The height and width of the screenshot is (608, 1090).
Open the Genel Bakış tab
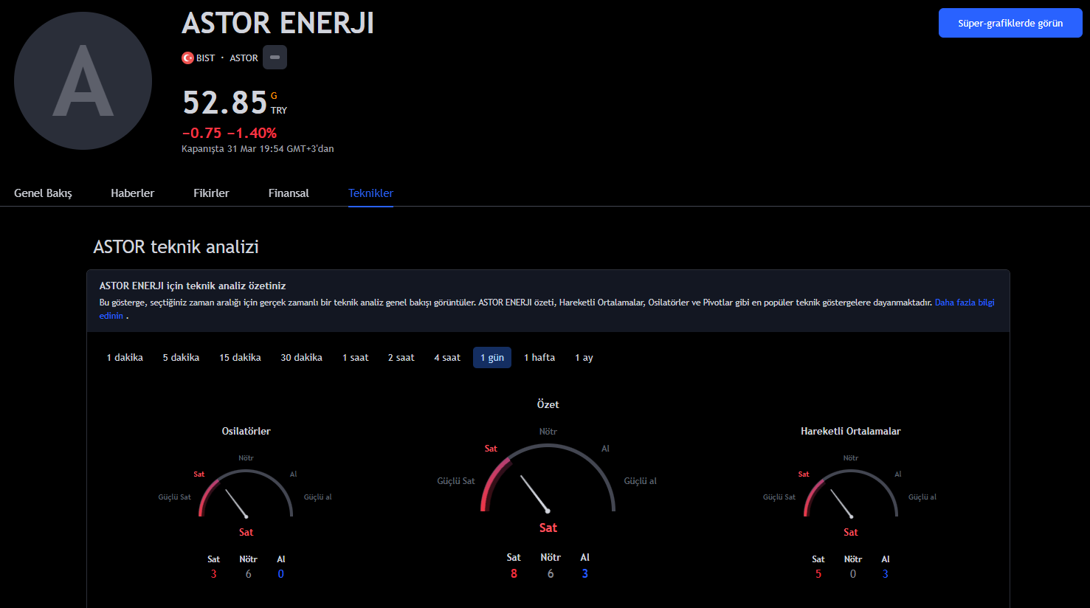tap(43, 193)
